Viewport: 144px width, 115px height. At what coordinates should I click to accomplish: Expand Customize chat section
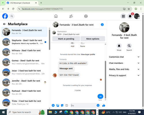pyautogui.click(x=124, y=57)
